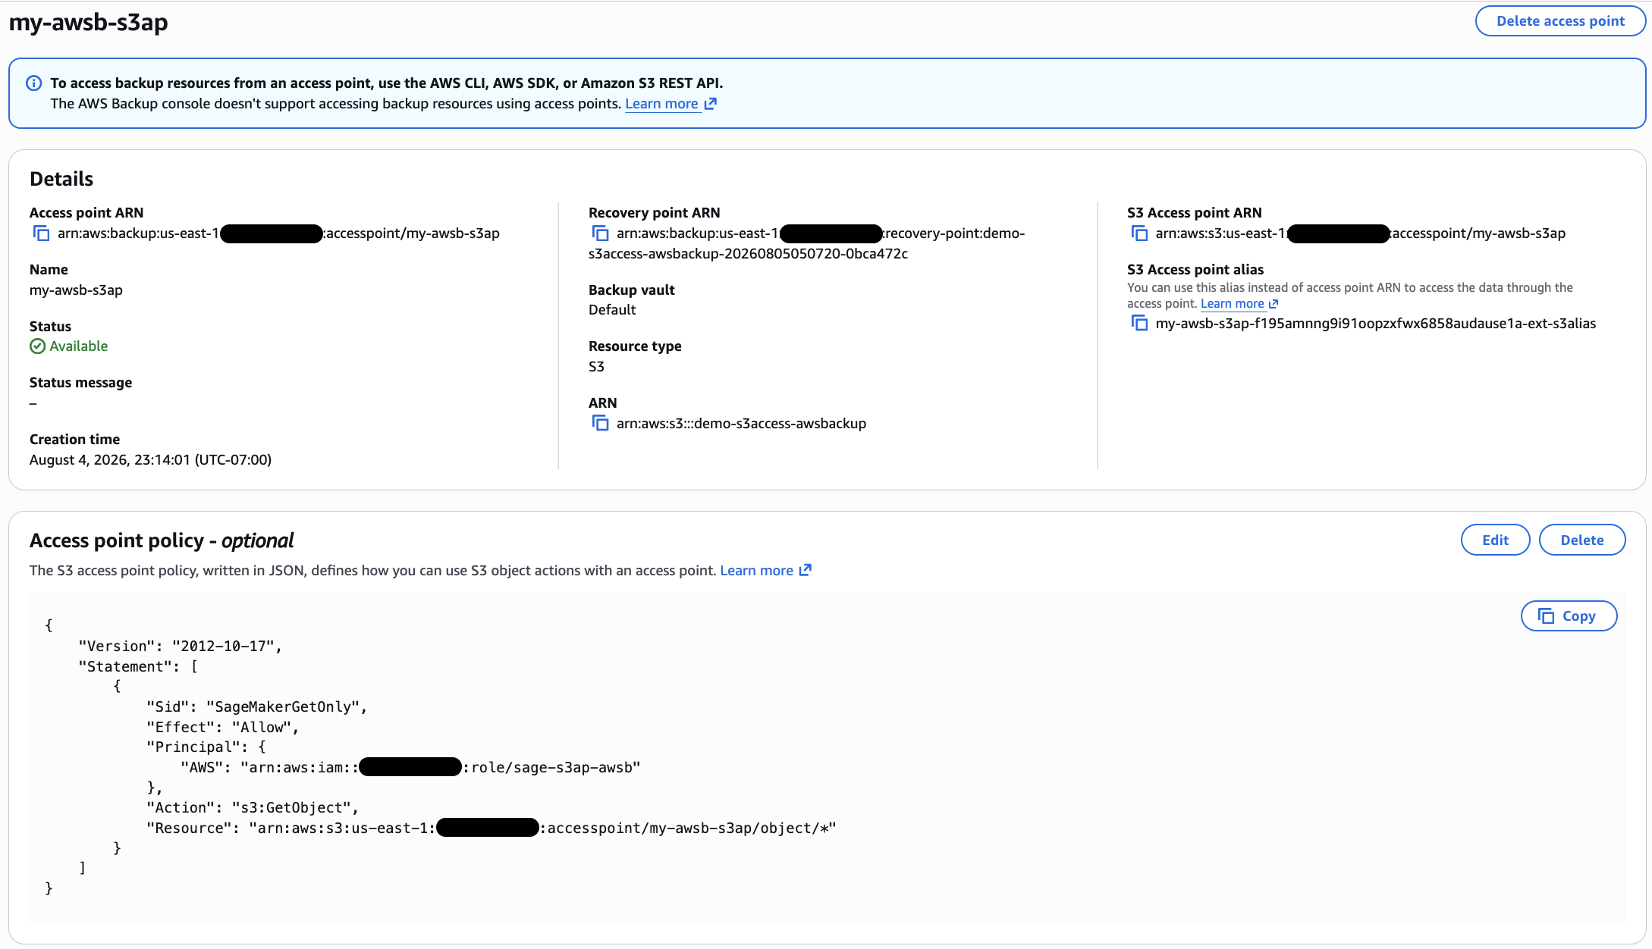
Task: Click the "Version": "2012-10-17" policy line
Action: (181, 646)
